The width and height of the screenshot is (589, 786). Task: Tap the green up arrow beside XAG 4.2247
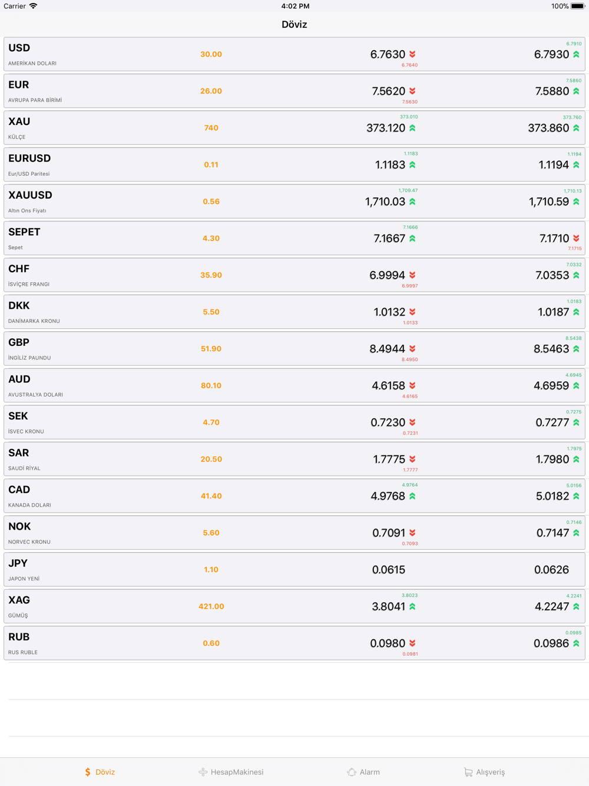(x=576, y=606)
